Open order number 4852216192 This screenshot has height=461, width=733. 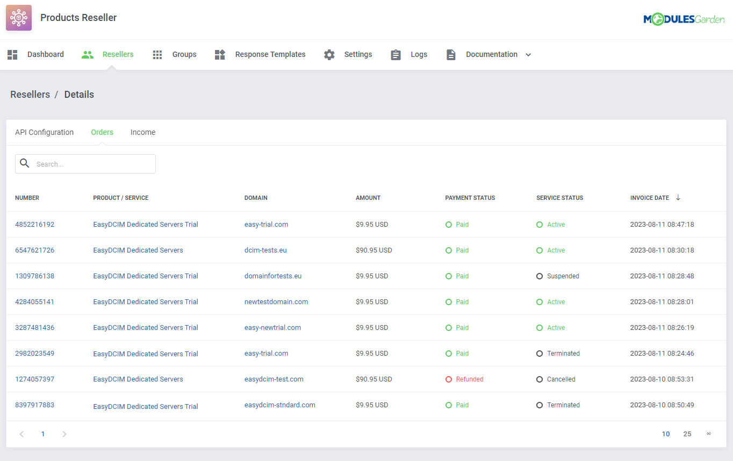pyautogui.click(x=34, y=225)
